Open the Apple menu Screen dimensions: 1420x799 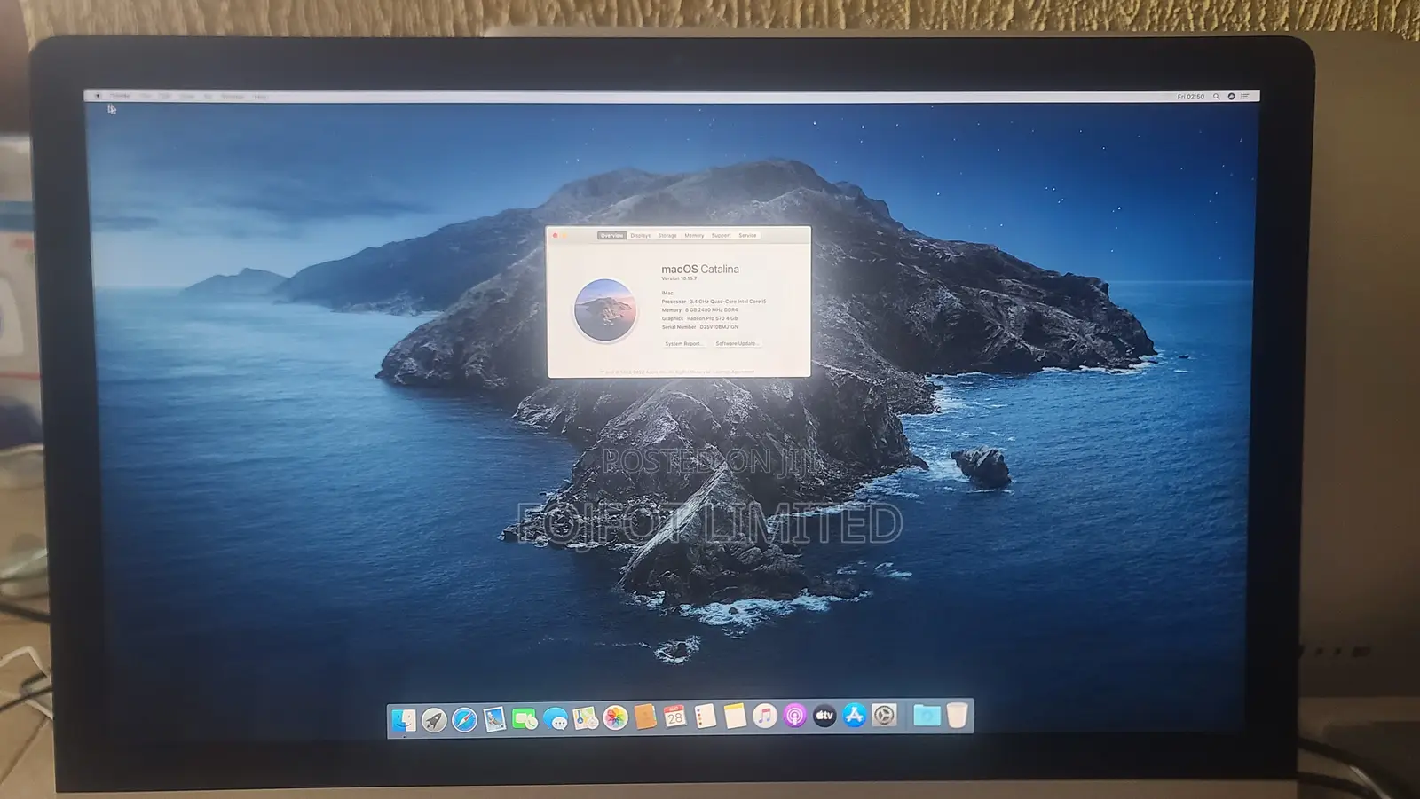pyautogui.click(x=98, y=96)
